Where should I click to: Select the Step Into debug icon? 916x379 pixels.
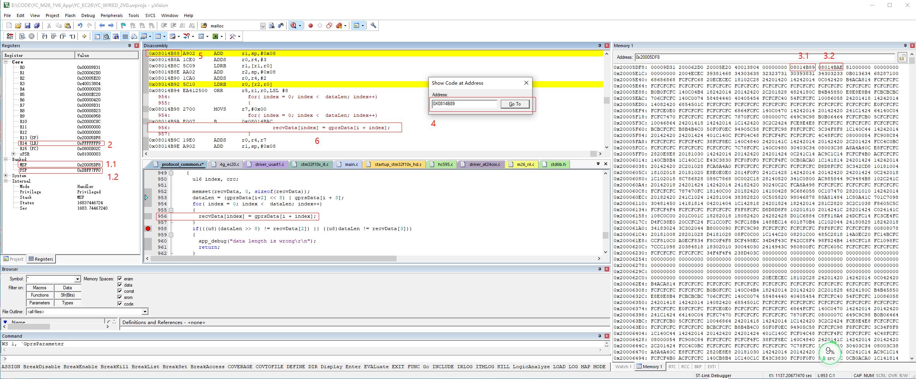click(x=44, y=36)
